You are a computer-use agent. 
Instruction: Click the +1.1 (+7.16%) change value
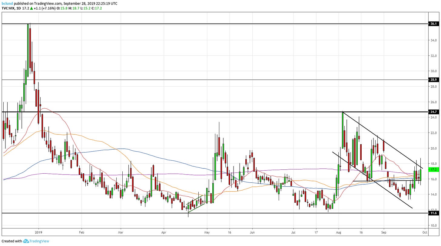(45, 8)
